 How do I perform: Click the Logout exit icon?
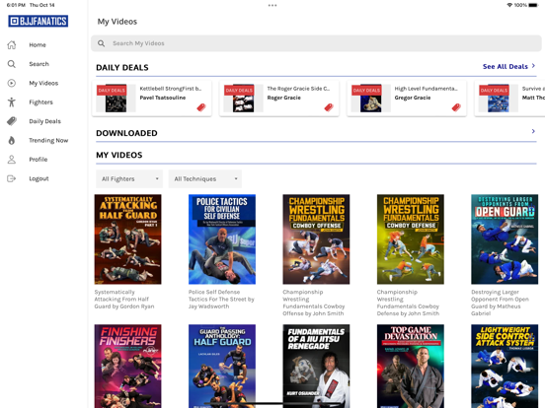point(12,178)
